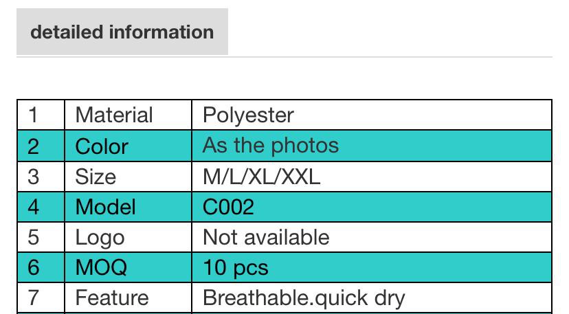
Task: Click the Material label cell
Action: click(114, 115)
